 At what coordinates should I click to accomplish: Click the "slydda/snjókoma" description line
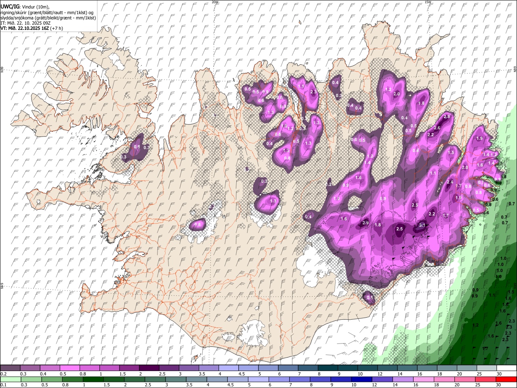pos(48,18)
